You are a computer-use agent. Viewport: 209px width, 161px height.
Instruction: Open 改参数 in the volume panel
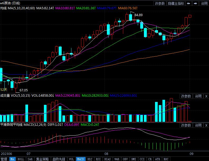click(186, 96)
